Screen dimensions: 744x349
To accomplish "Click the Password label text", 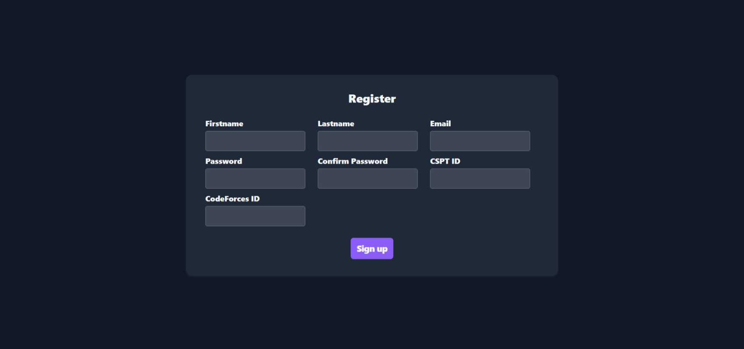I will [224, 161].
